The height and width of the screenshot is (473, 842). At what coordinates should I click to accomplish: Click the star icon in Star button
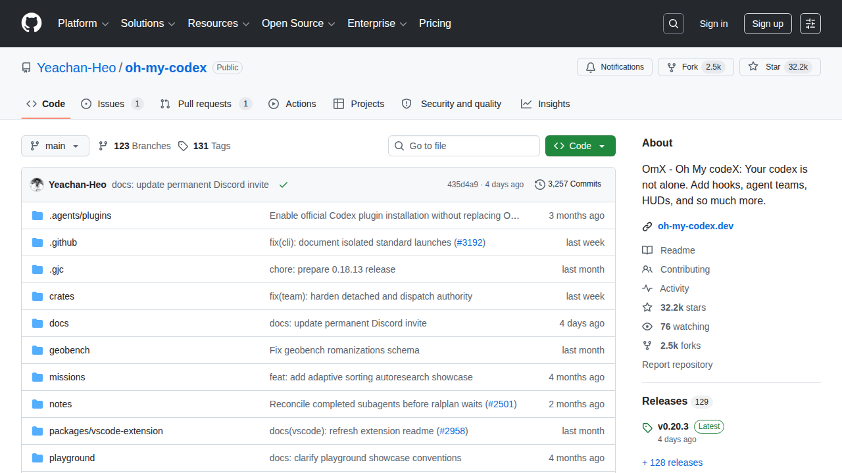[x=753, y=67]
